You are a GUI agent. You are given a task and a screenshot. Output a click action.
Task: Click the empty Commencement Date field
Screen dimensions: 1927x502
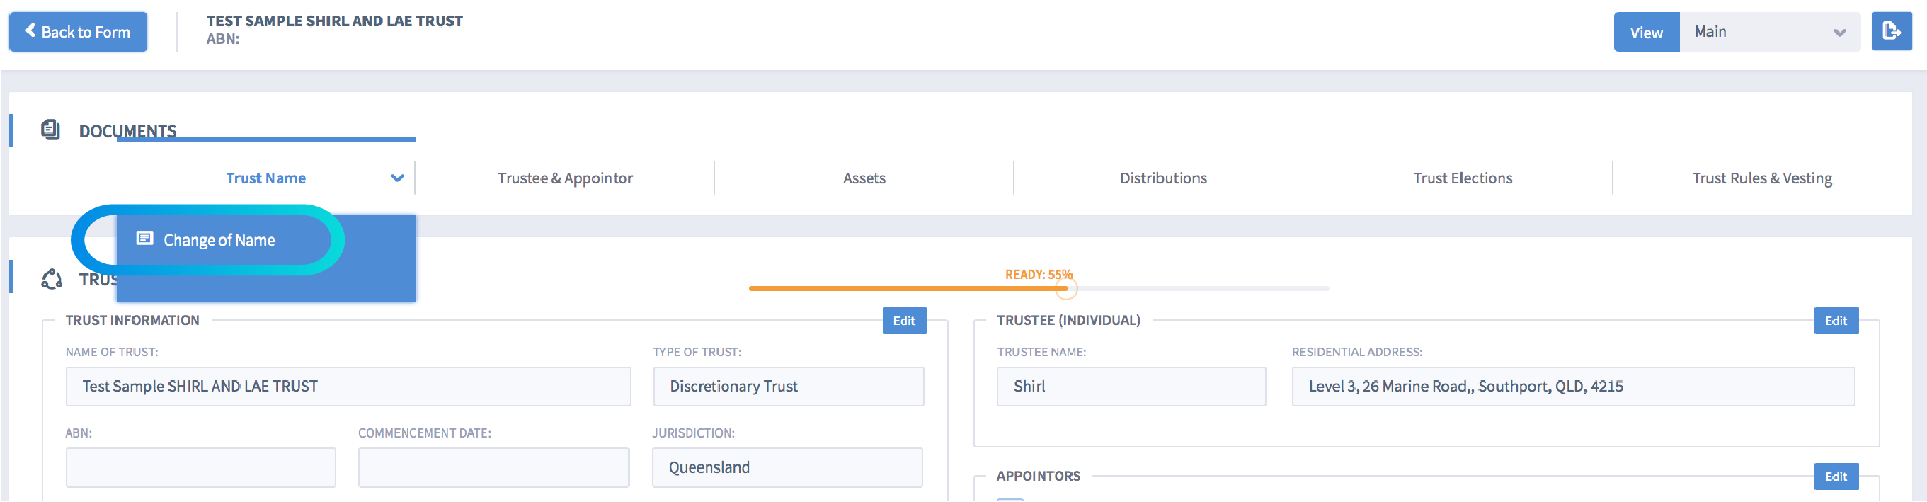point(493,467)
